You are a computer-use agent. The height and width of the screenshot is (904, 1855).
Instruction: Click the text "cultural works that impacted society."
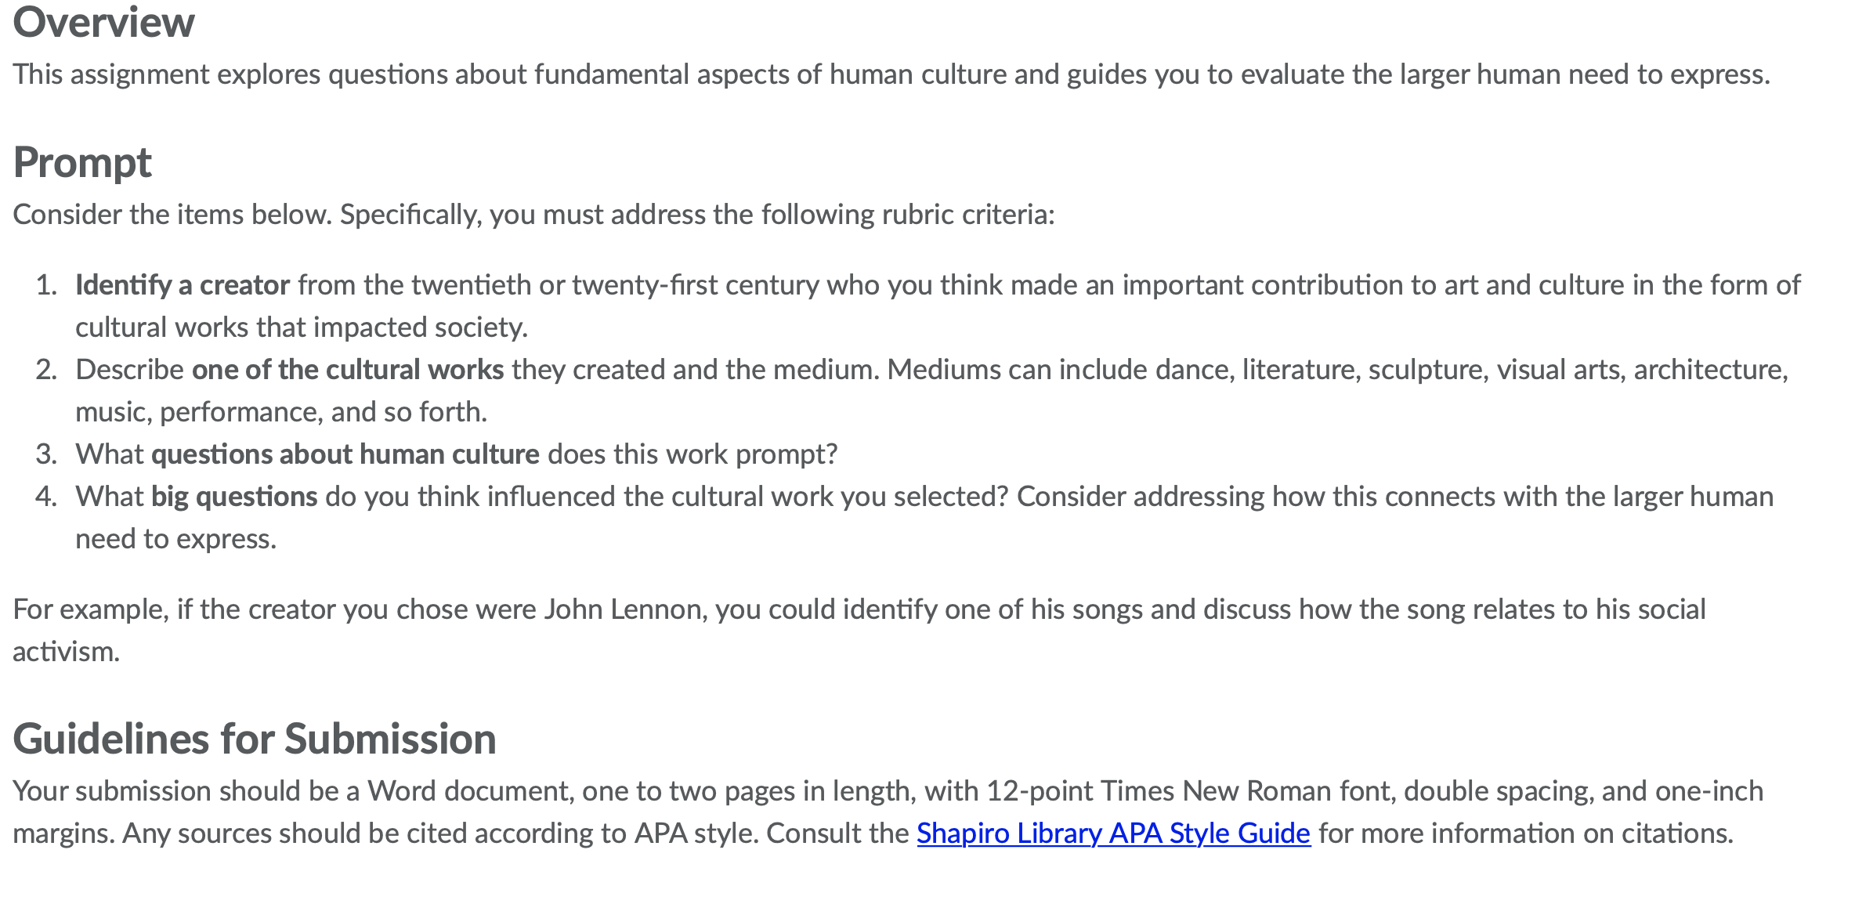coord(302,327)
